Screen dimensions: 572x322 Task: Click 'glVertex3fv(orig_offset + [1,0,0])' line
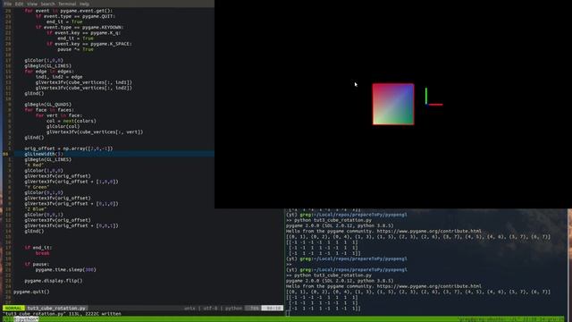[71, 182]
